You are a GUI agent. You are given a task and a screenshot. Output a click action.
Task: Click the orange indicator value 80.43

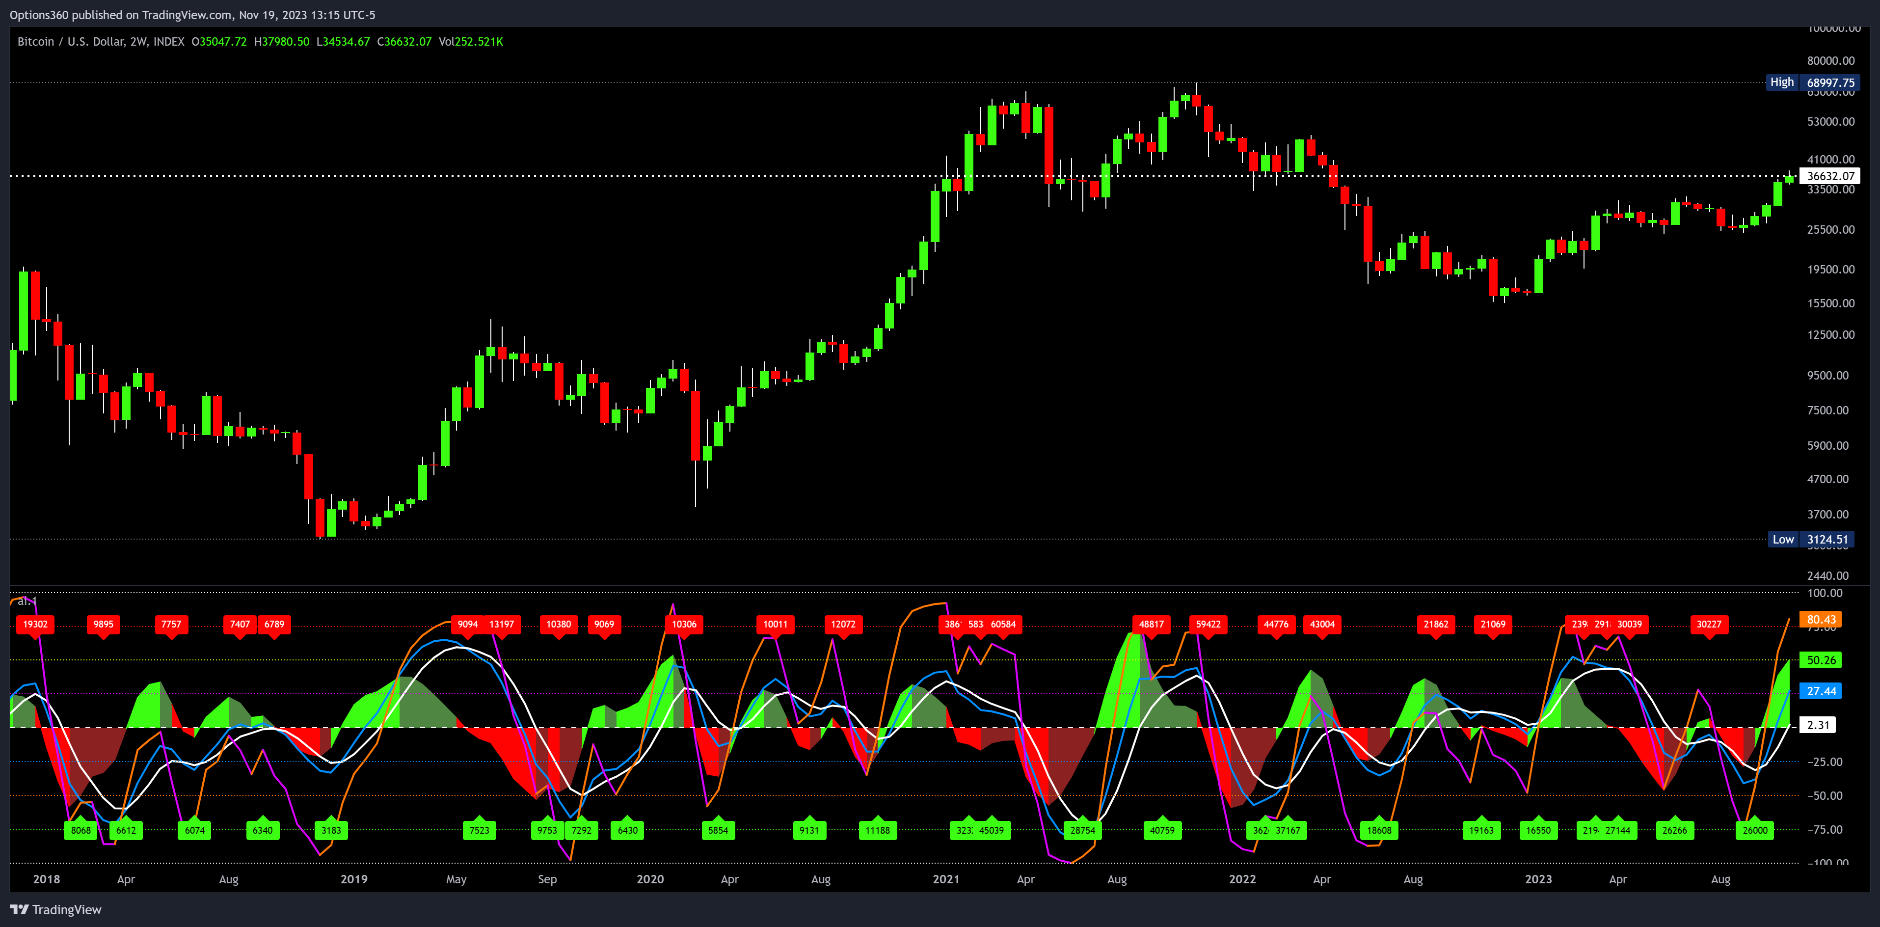[x=1821, y=619]
